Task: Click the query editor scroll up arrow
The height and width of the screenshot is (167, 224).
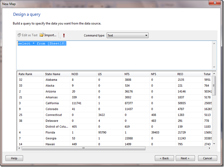Action: [214, 43]
